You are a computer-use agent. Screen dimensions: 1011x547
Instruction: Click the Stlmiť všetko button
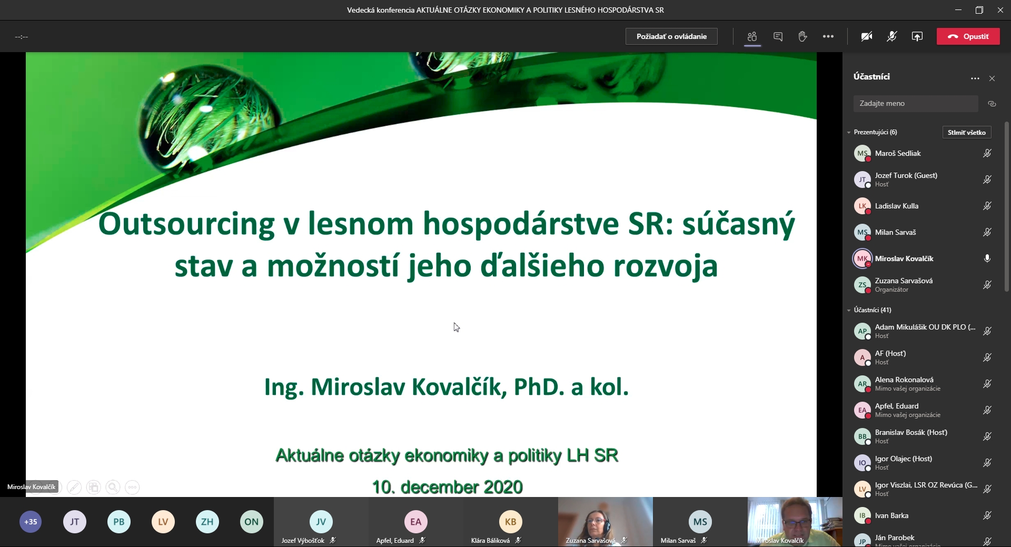966,133
